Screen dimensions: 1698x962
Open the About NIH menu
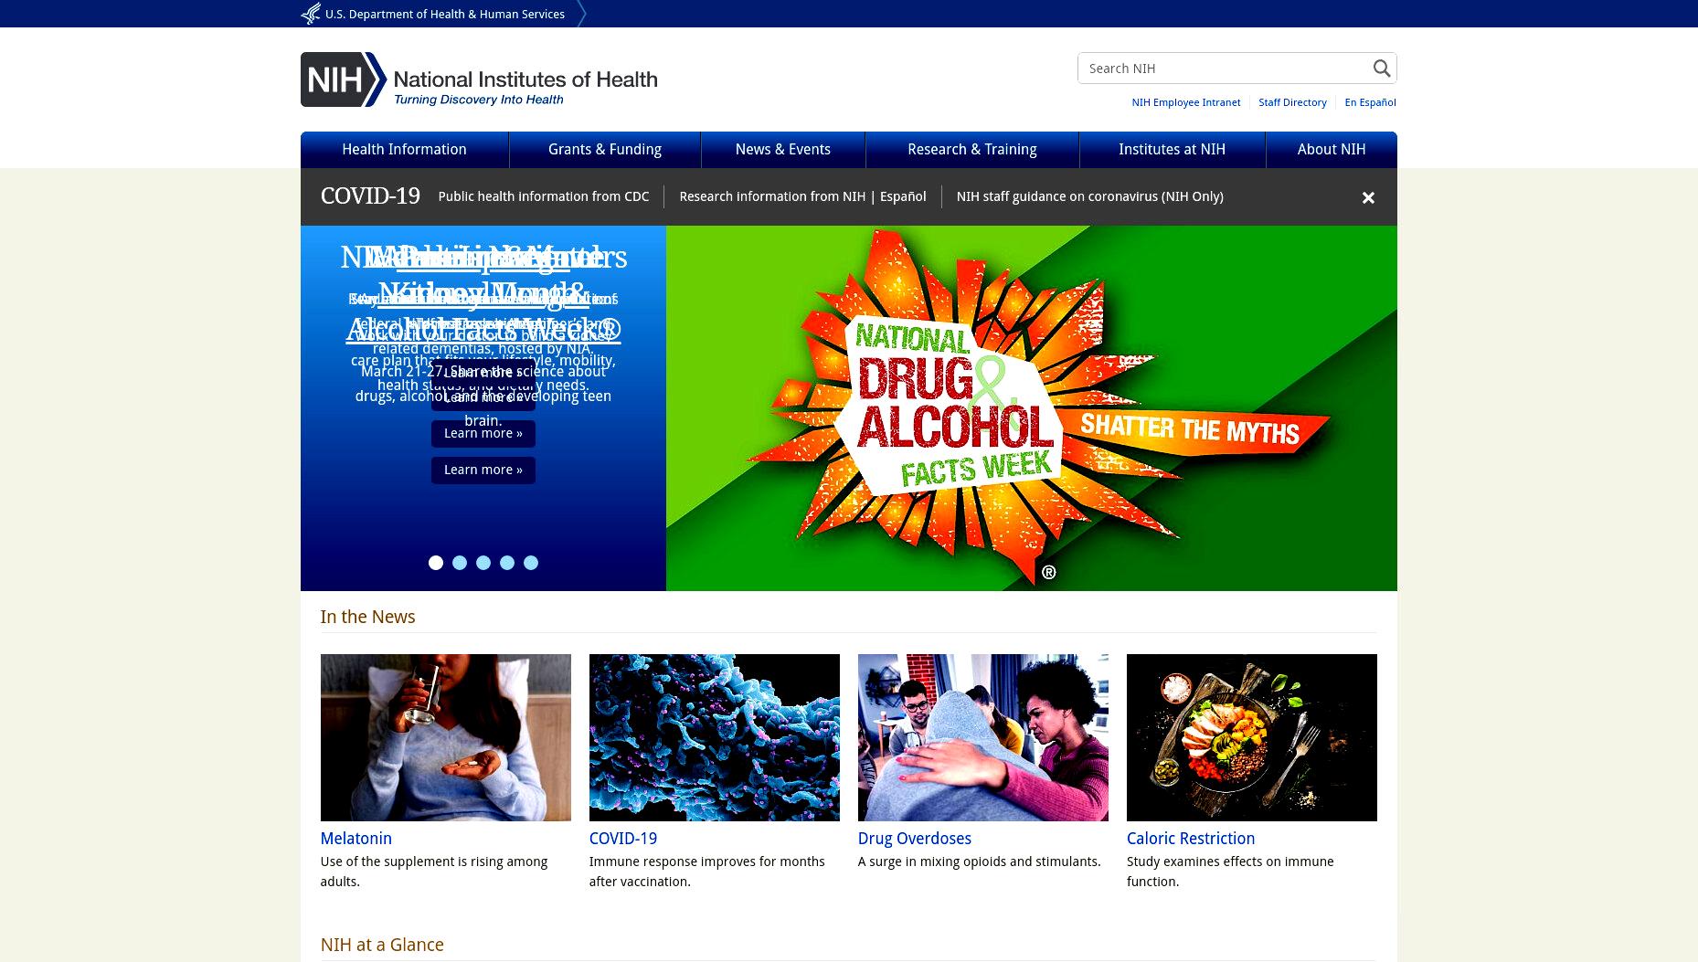pyautogui.click(x=1332, y=150)
